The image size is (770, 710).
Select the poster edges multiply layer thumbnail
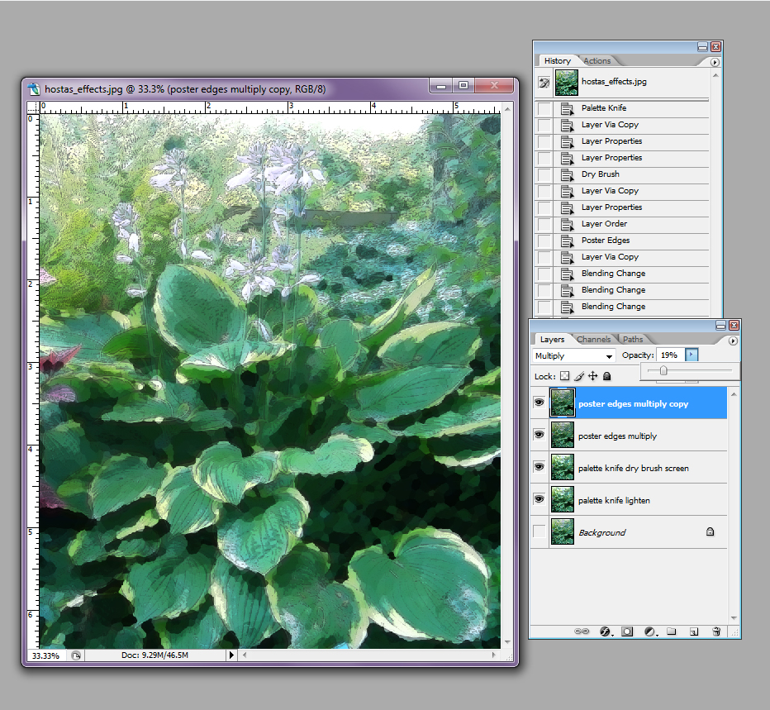(563, 435)
